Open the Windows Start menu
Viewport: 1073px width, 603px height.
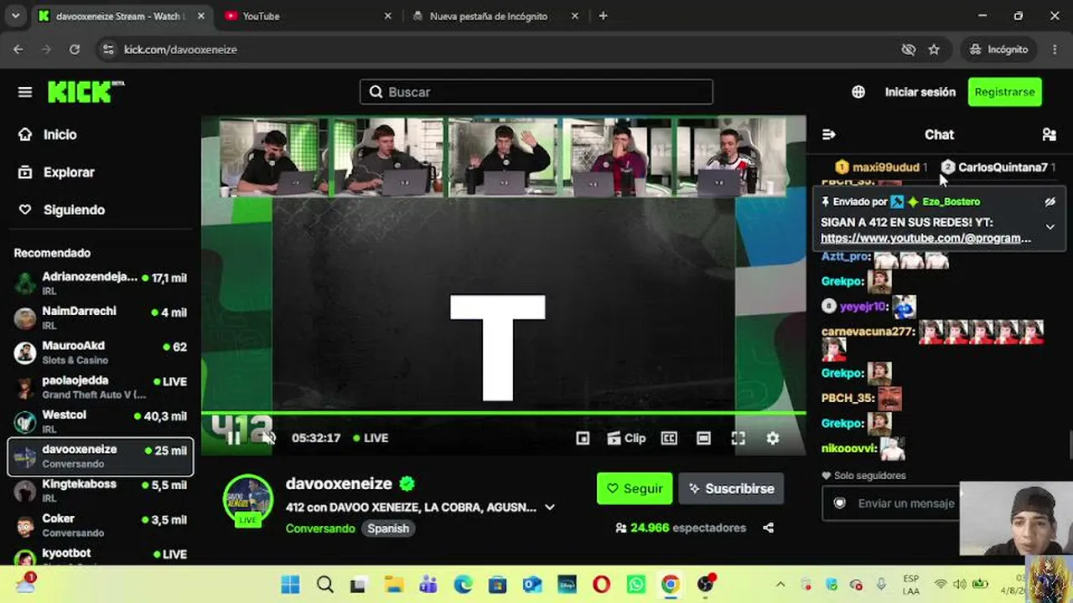coord(290,585)
